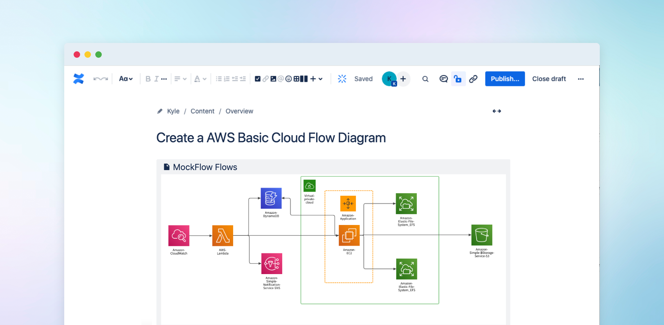Click the Kyle breadcrumb link
The height and width of the screenshot is (325, 664).
tap(173, 111)
